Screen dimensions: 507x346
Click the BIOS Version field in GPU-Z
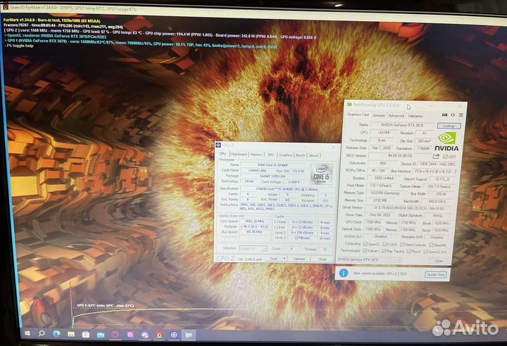[x=400, y=155]
